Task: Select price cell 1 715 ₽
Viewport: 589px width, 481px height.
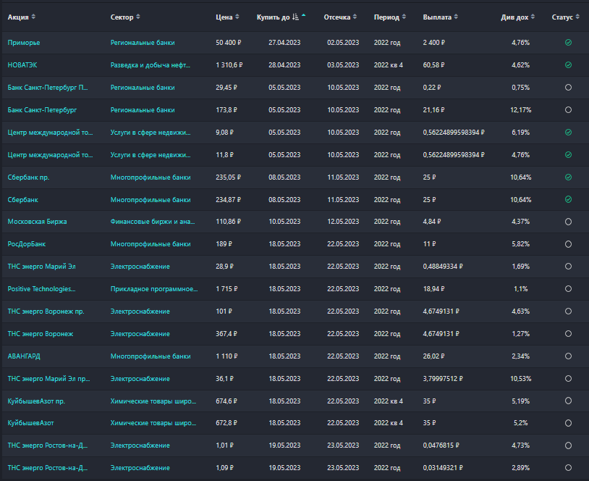Action: coord(226,289)
